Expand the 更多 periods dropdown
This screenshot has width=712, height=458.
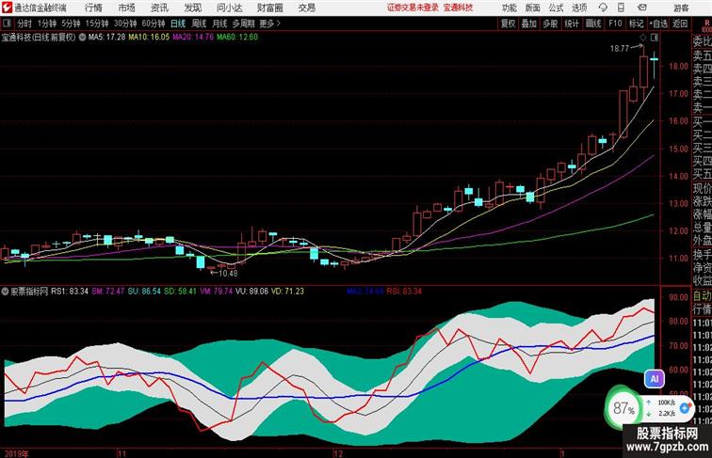(270, 24)
